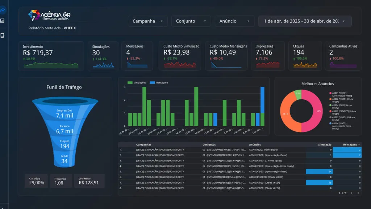This screenshot has width=371, height=209.
Task: Select table cell AD004 [VIDEO] [Apresentação Home Equity]
Action: click(x=271, y=166)
